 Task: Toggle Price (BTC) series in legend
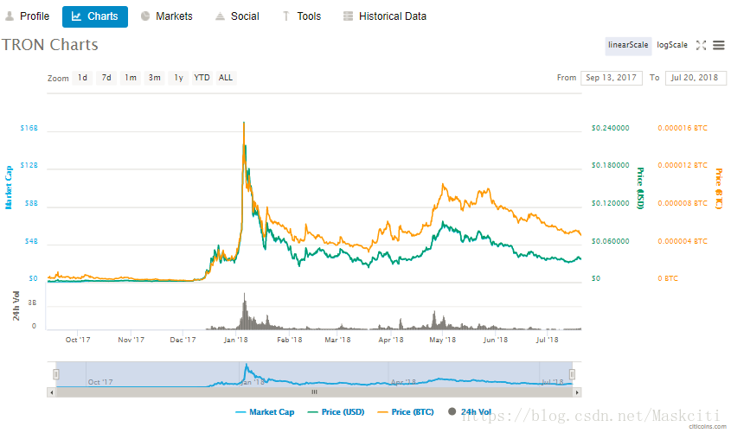point(406,412)
